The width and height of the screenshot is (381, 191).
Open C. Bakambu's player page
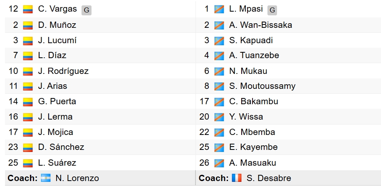[253, 101]
